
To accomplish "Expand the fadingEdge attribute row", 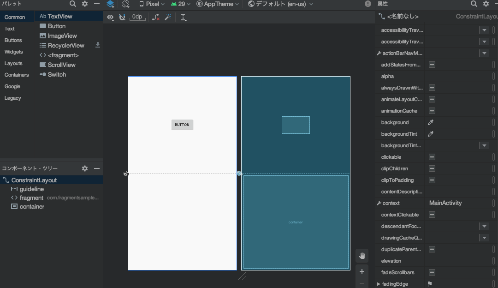I will (x=379, y=284).
